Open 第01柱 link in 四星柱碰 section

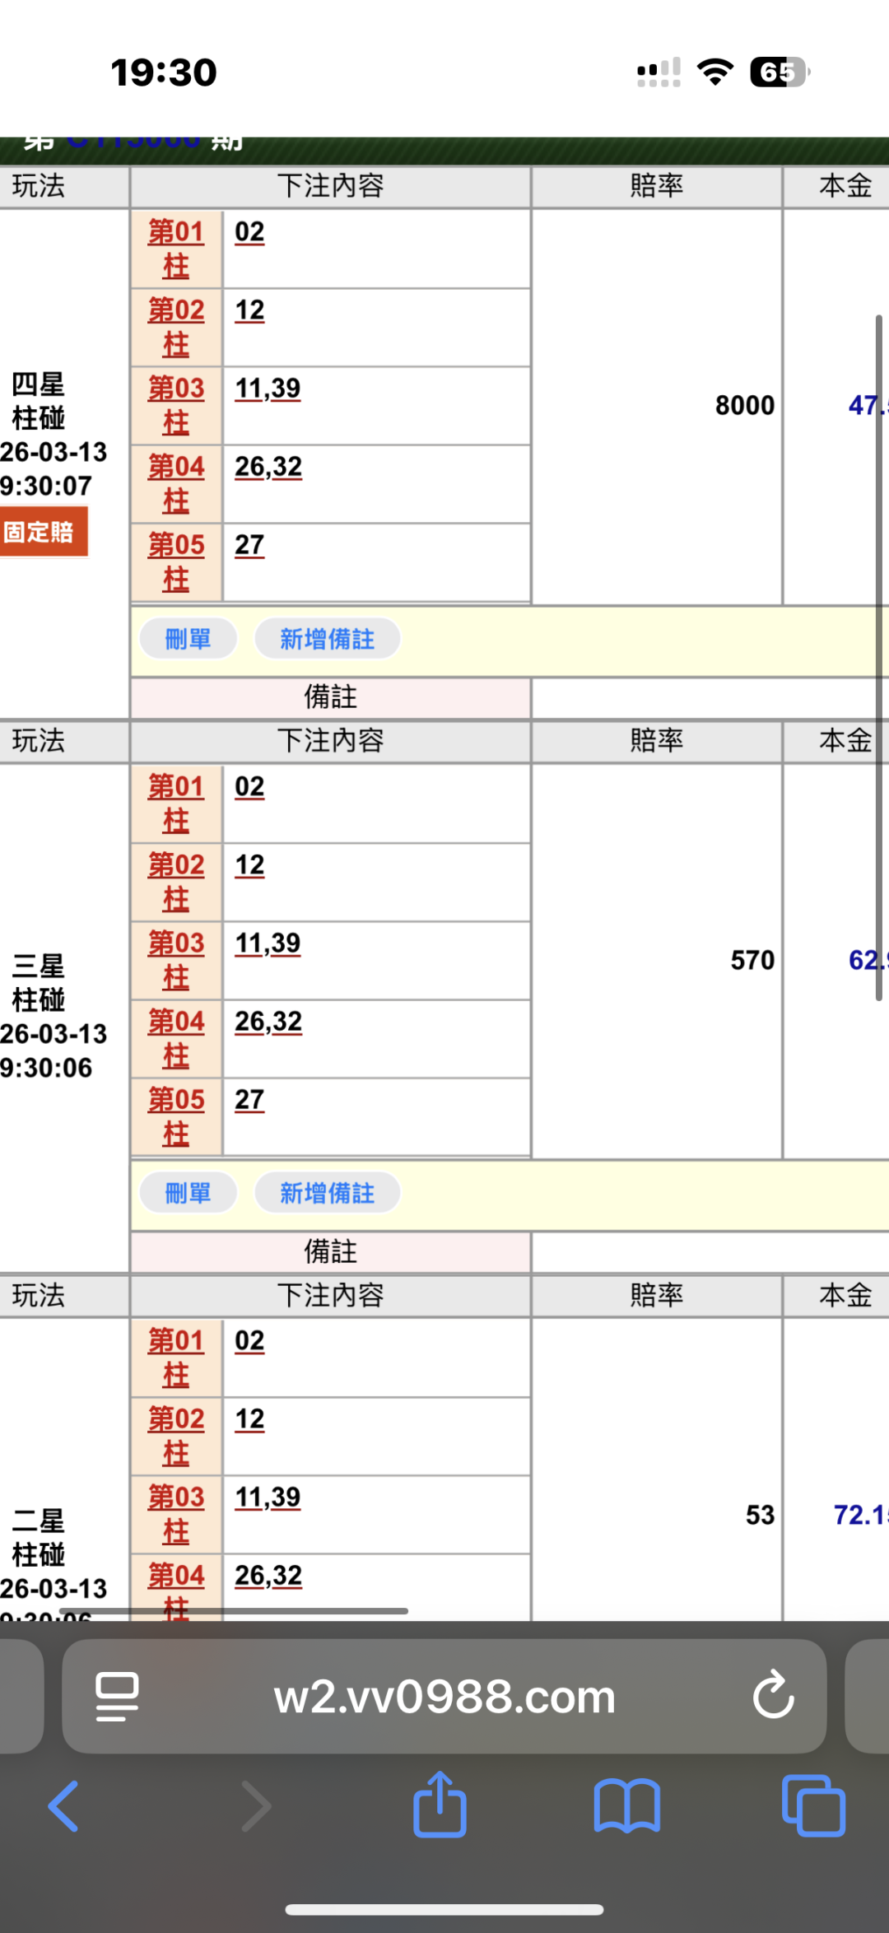coord(175,249)
